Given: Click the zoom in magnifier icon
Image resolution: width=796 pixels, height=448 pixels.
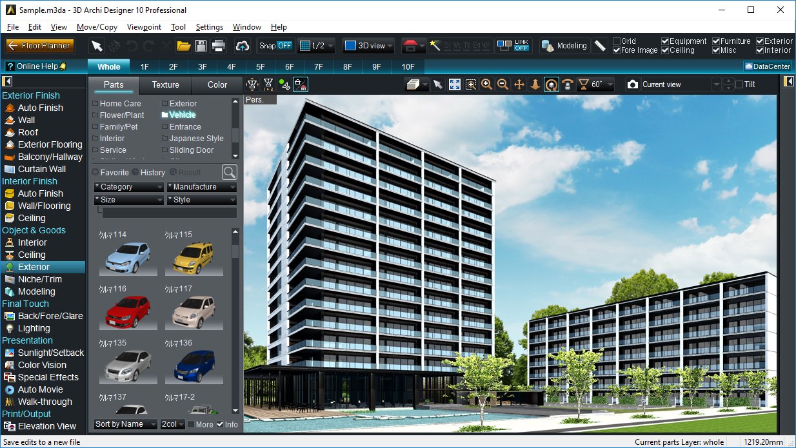Looking at the screenshot, I should [x=487, y=84].
